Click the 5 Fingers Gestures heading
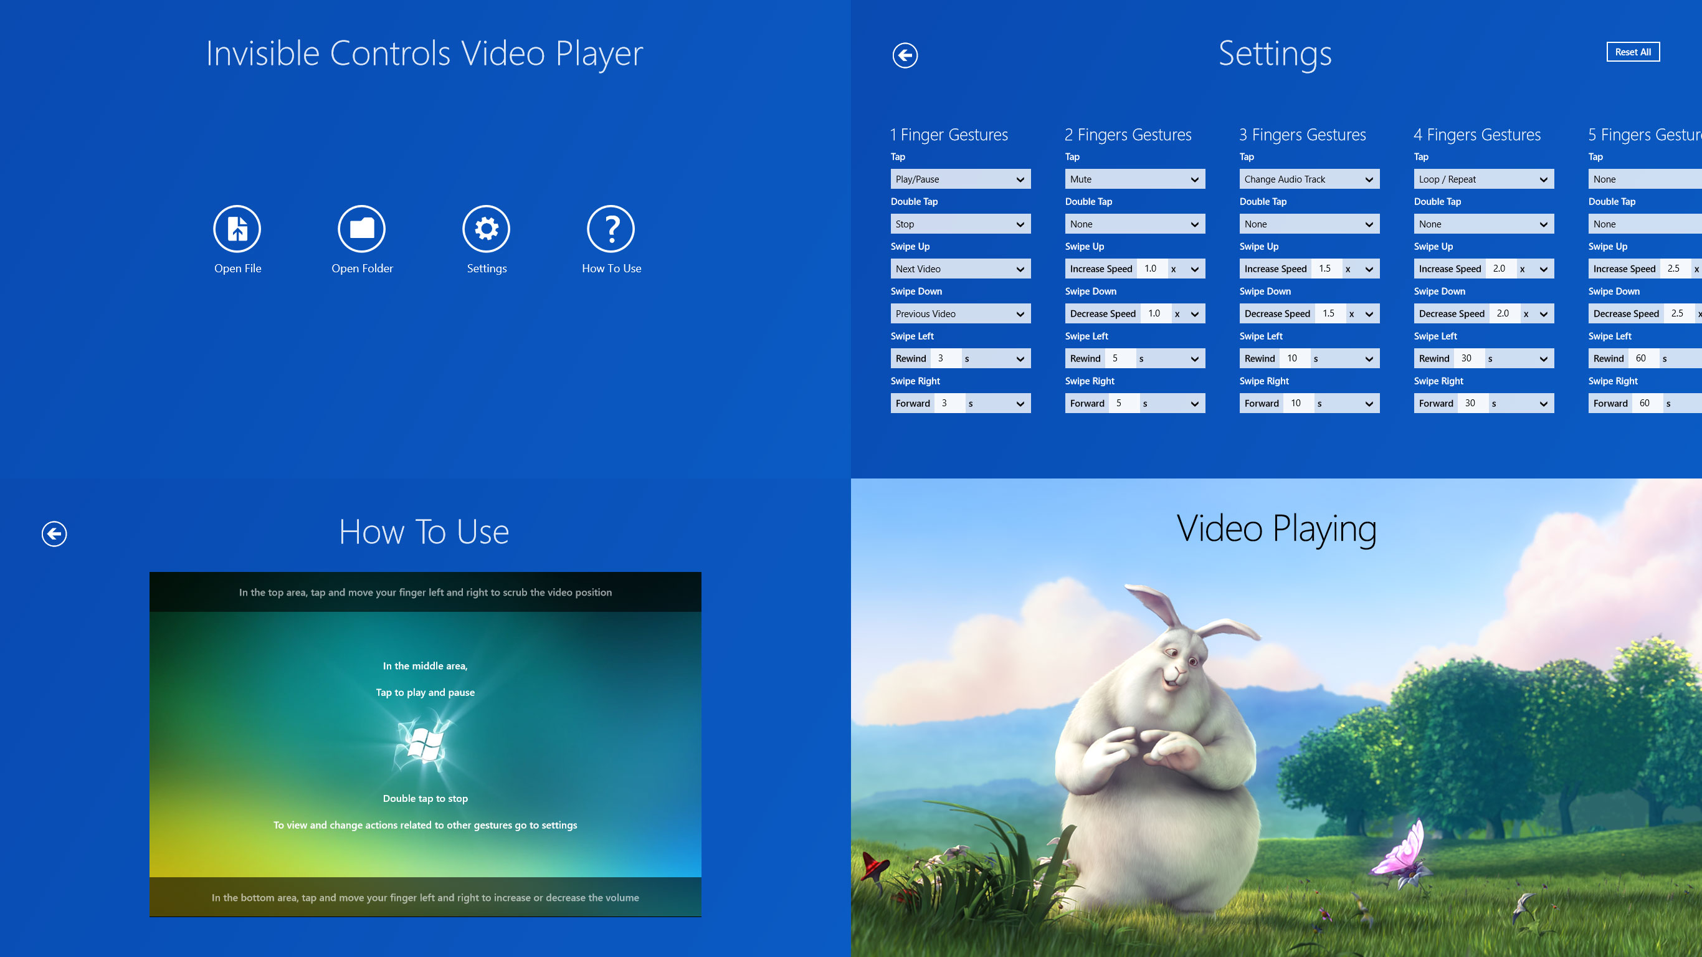This screenshot has width=1702, height=957. tap(1645, 135)
